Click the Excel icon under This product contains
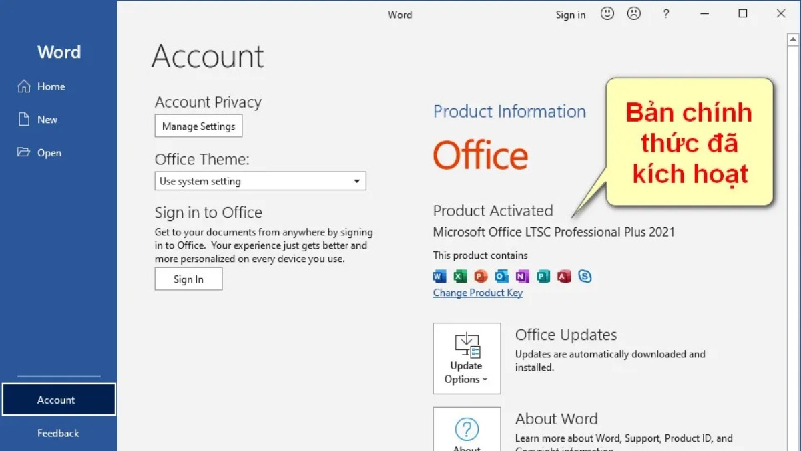The image size is (801, 451). point(460,276)
